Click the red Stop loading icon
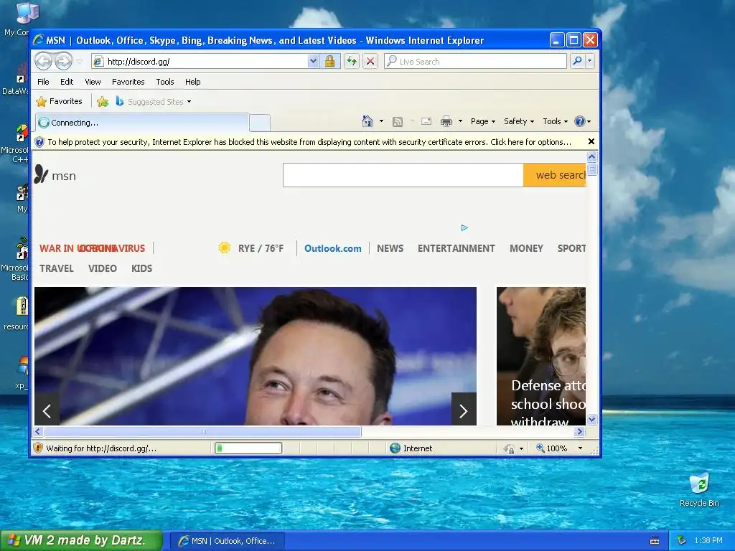The height and width of the screenshot is (551, 735). pos(370,62)
